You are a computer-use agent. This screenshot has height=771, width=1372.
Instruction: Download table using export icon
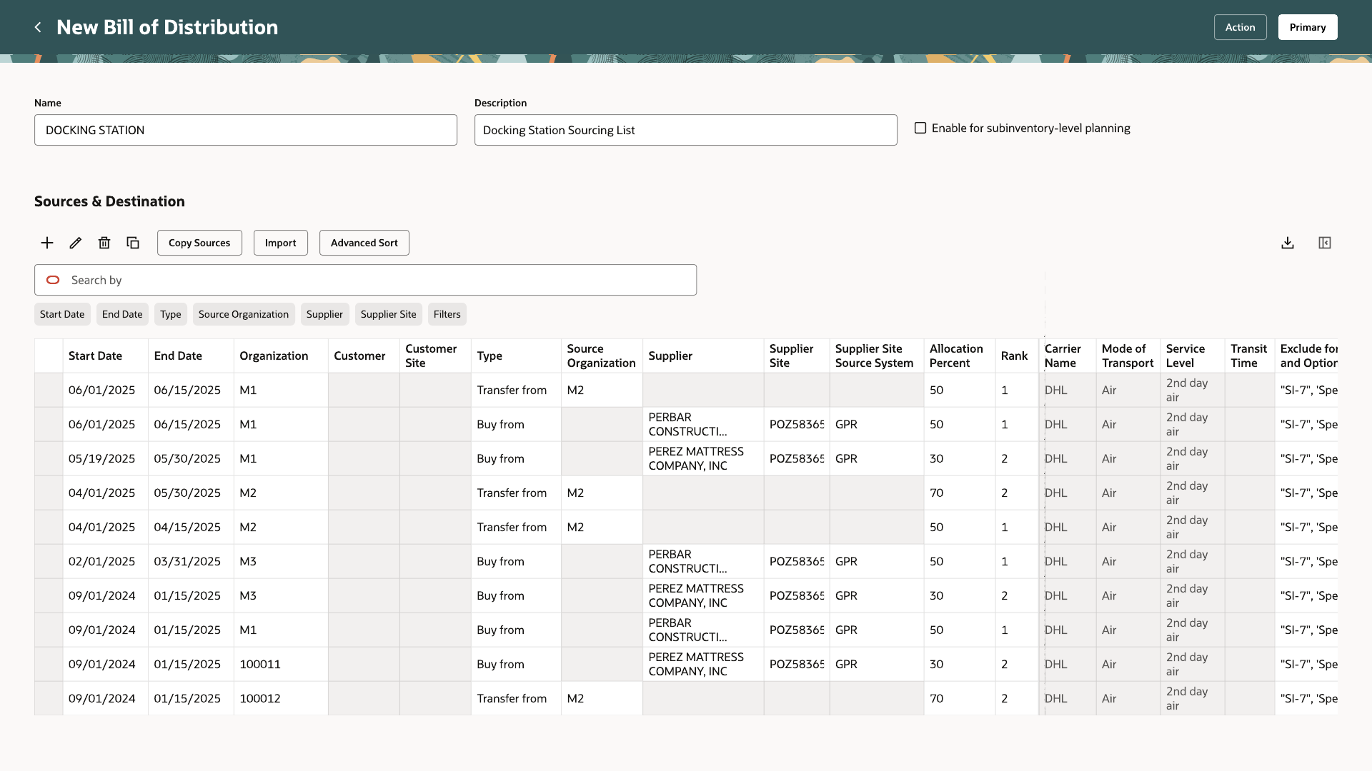(1288, 243)
